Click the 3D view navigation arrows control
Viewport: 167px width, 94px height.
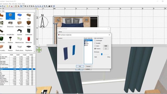[39, 50]
